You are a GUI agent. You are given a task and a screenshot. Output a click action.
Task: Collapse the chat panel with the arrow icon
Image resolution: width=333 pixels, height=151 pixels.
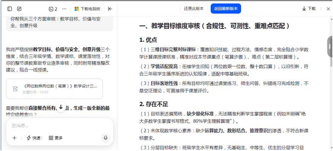[x=110, y=9]
